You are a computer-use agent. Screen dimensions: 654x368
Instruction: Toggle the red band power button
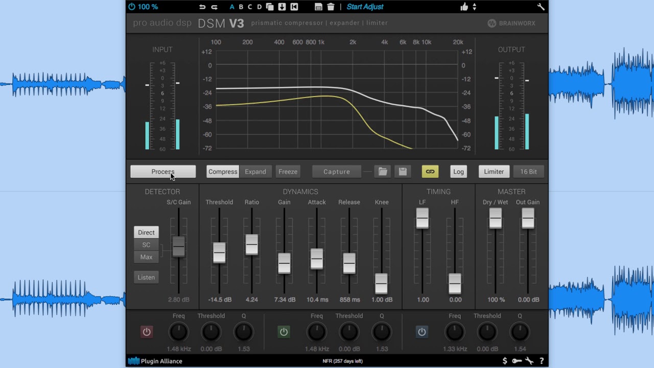pos(147,332)
